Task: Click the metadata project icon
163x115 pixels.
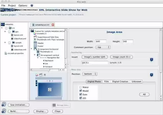Action: point(3,24)
